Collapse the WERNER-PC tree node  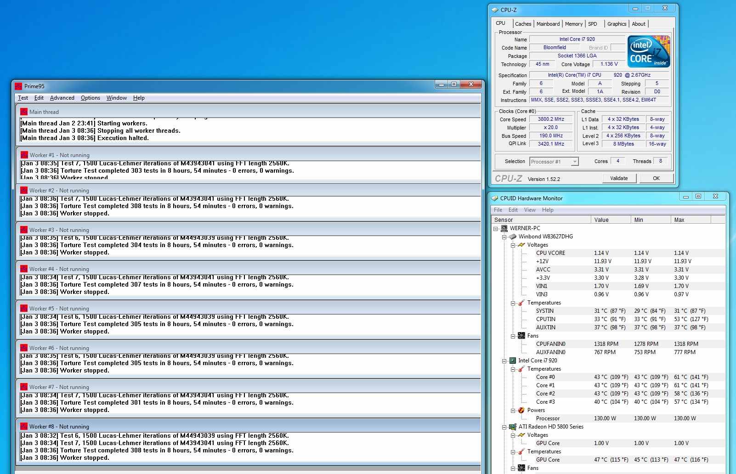pyautogui.click(x=496, y=228)
